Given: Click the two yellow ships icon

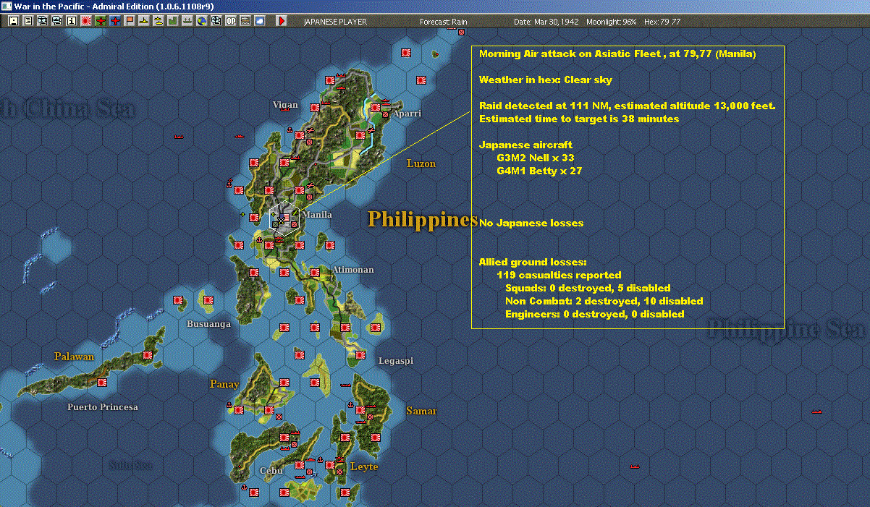Looking at the screenshot, I should [158, 21].
